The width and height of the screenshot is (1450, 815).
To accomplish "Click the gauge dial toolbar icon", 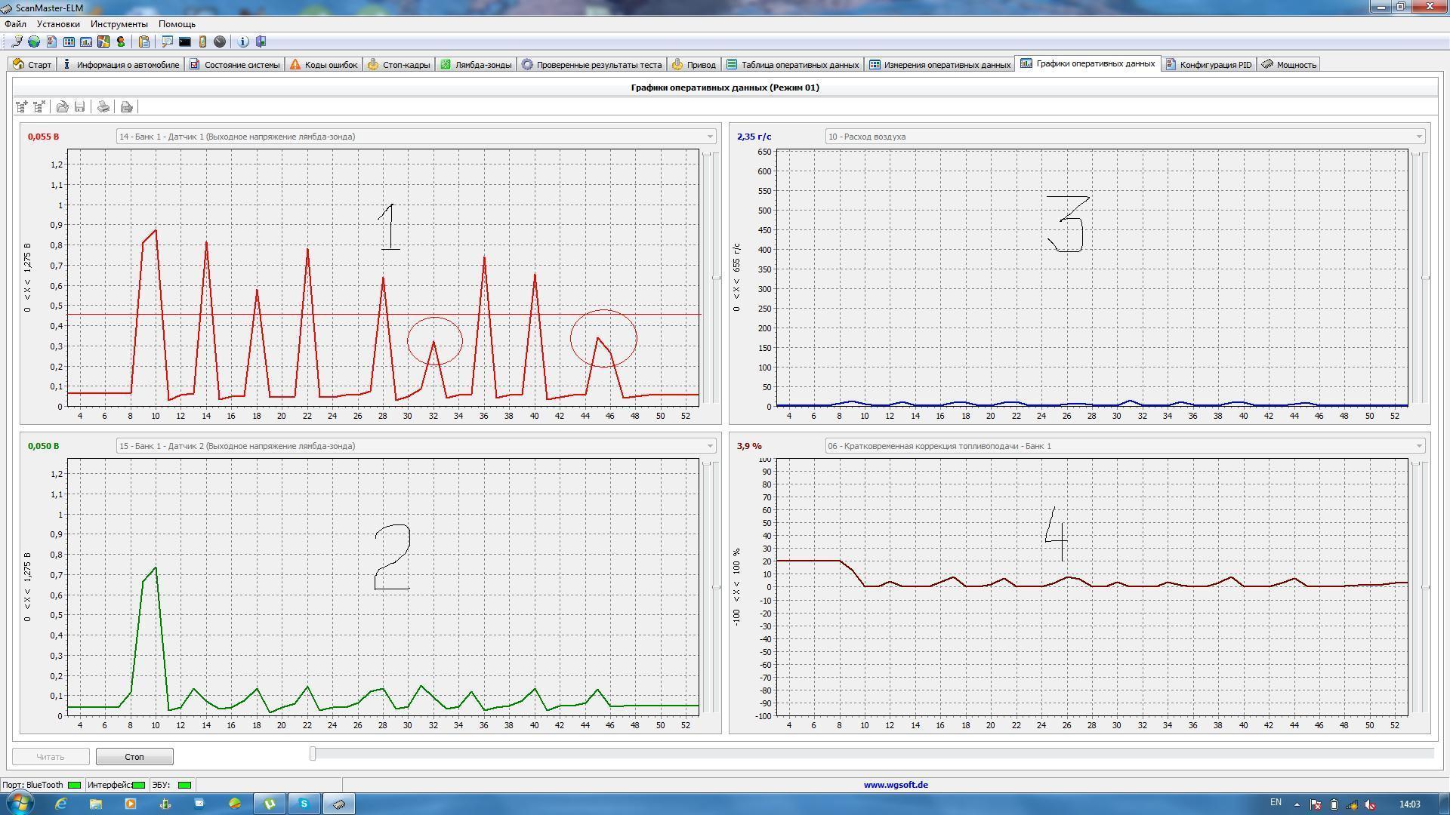I will 220,42.
